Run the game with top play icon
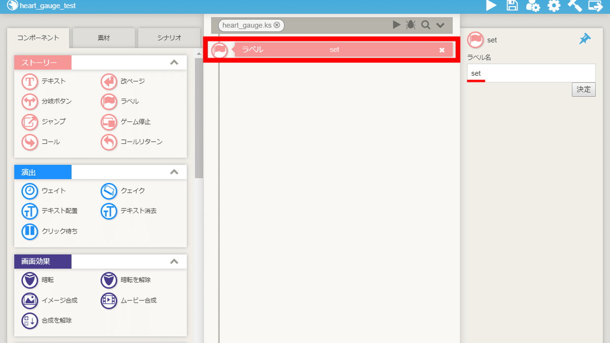Screen dimensions: 610x343 coord(491,6)
